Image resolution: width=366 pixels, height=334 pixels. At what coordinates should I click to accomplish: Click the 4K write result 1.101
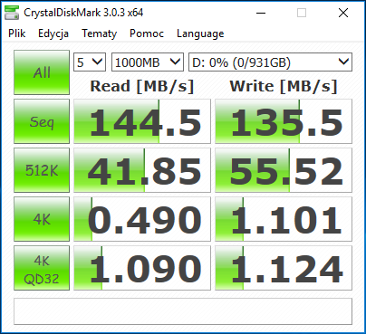(284, 219)
